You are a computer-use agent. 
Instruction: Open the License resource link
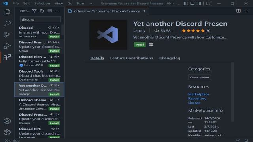click(194, 103)
